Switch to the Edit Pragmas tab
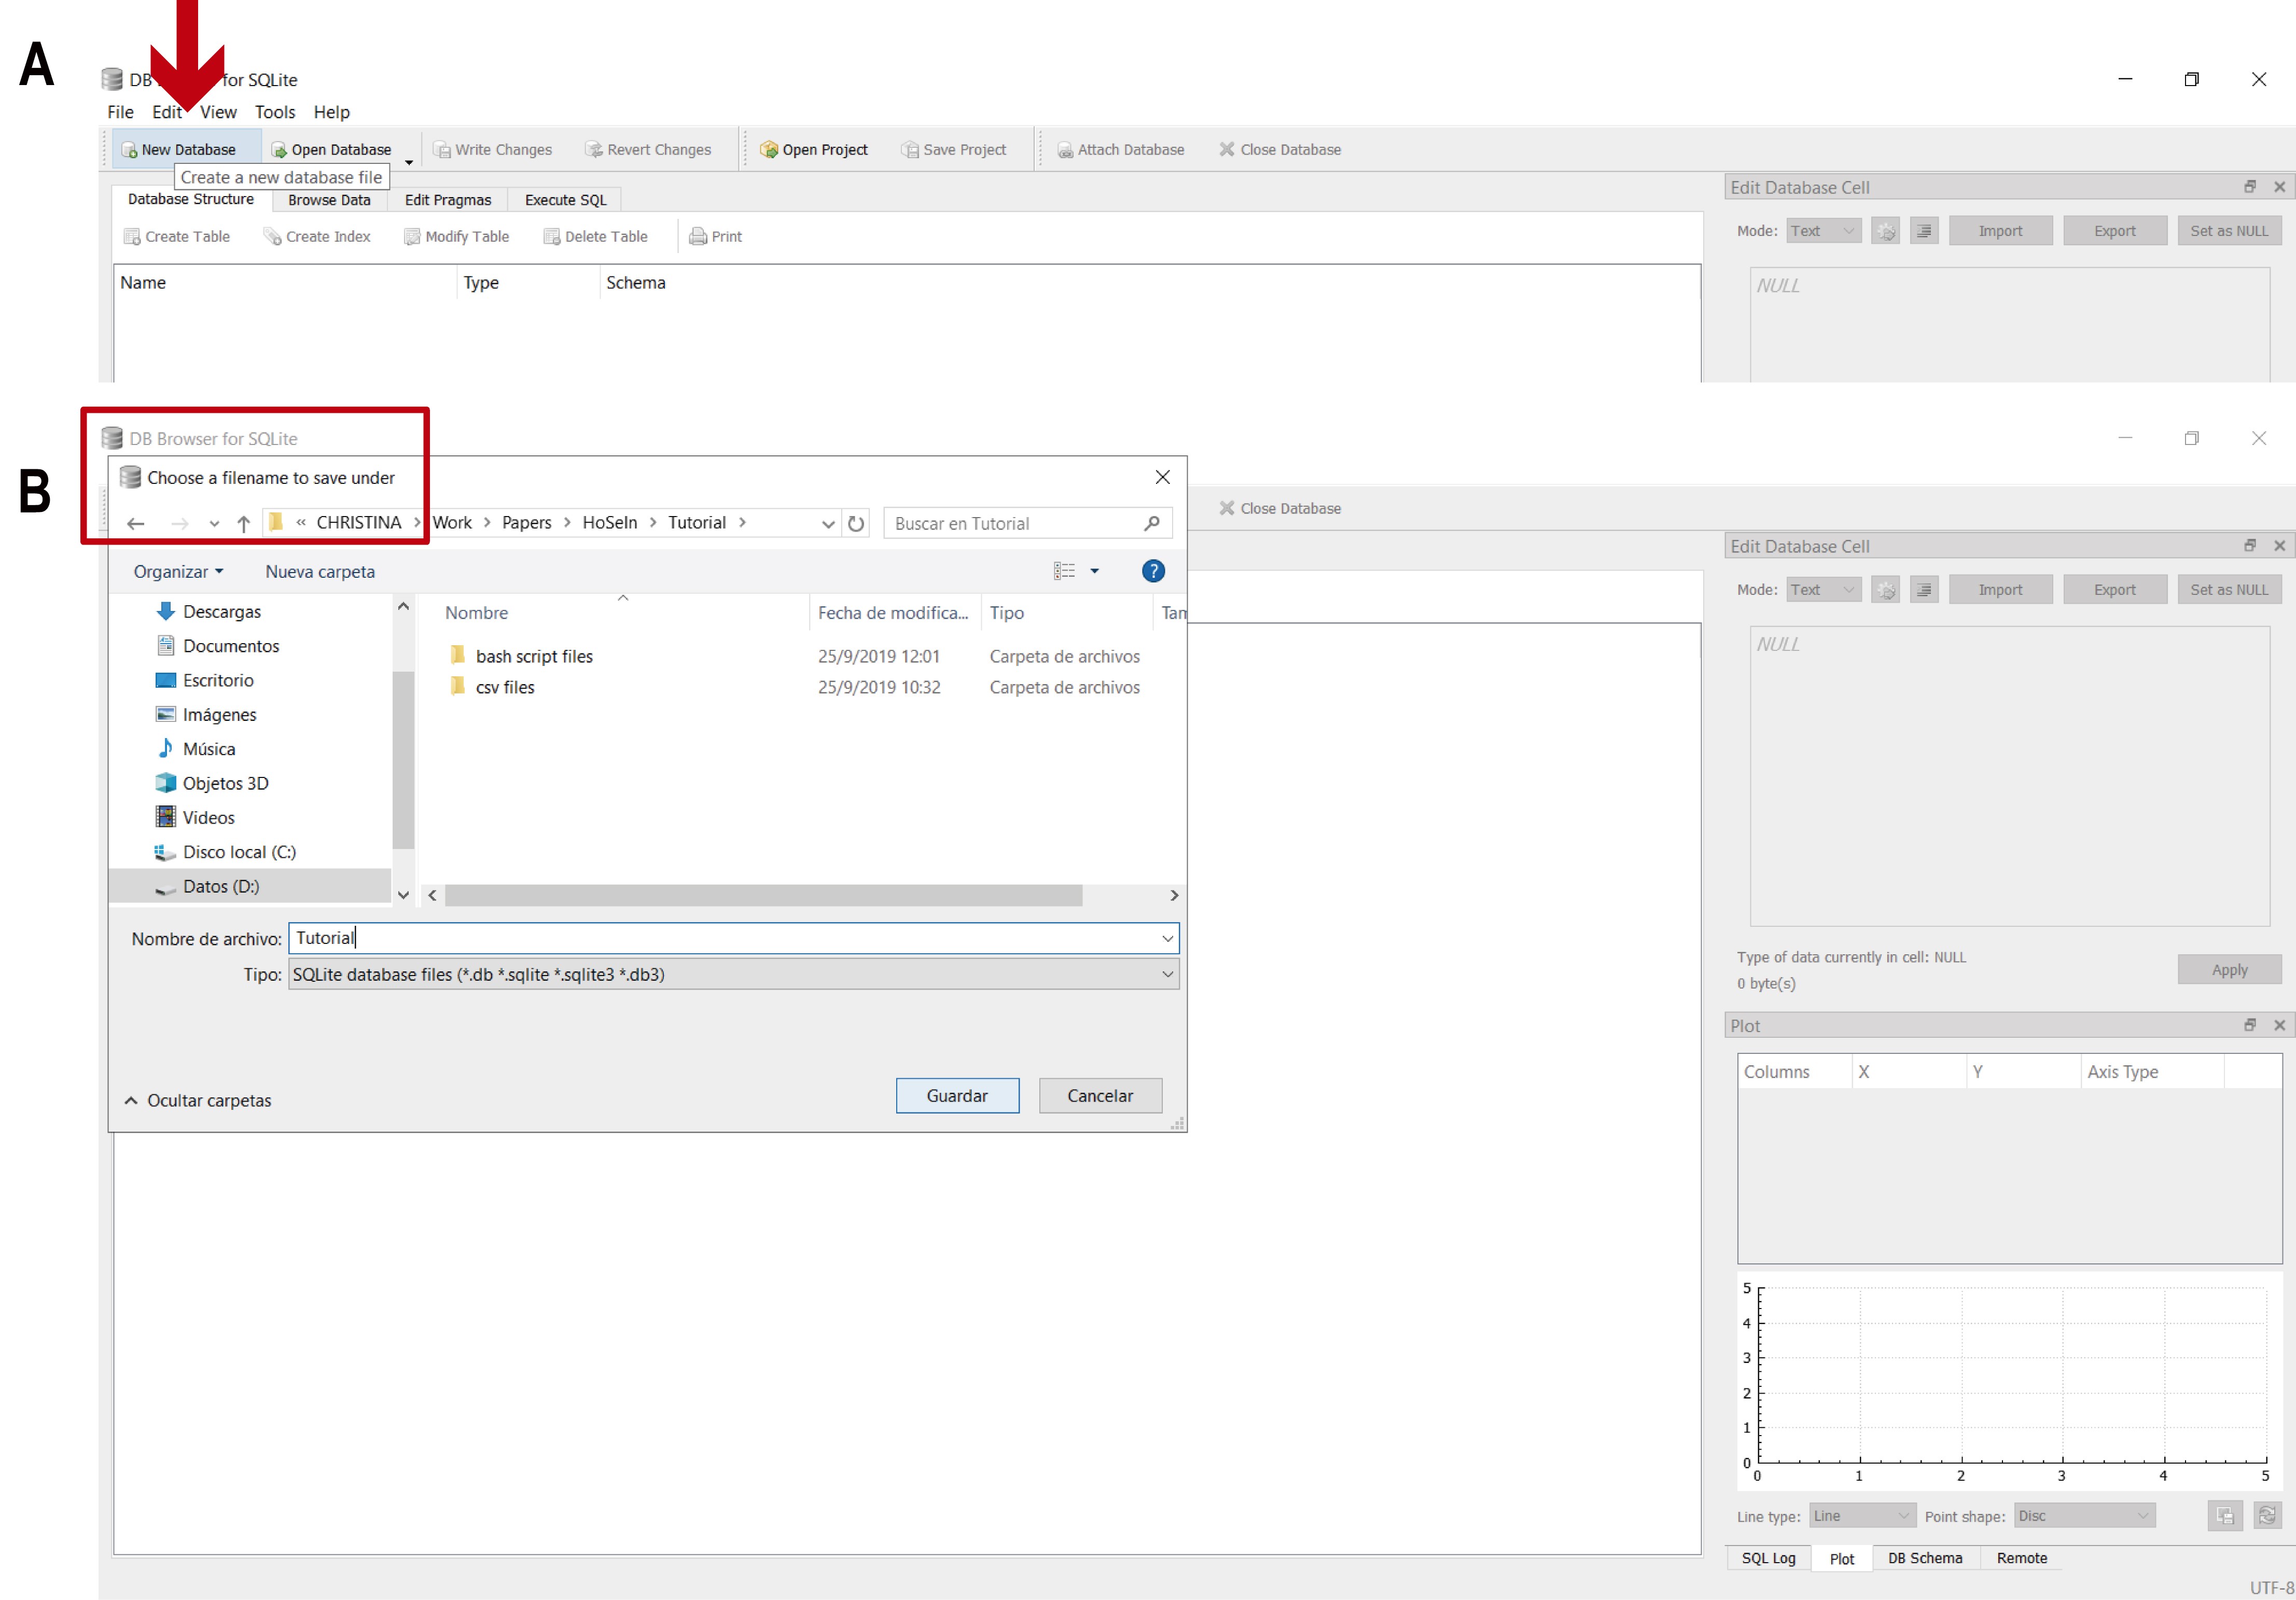This screenshot has height=1600, width=2296. (448, 200)
